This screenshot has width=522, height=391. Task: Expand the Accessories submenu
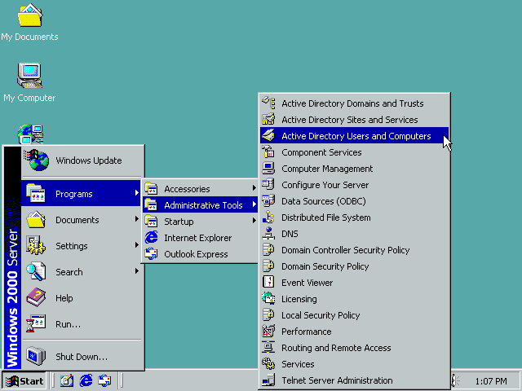click(x=200, y=189)
